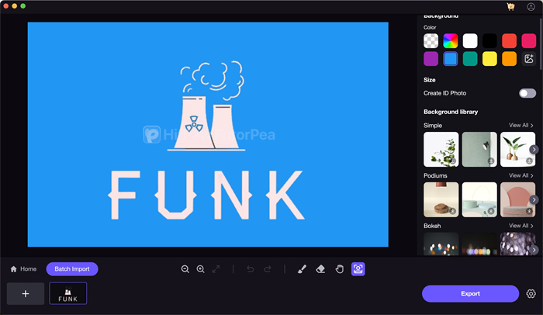Upload a custom background image

click(529, 59)
